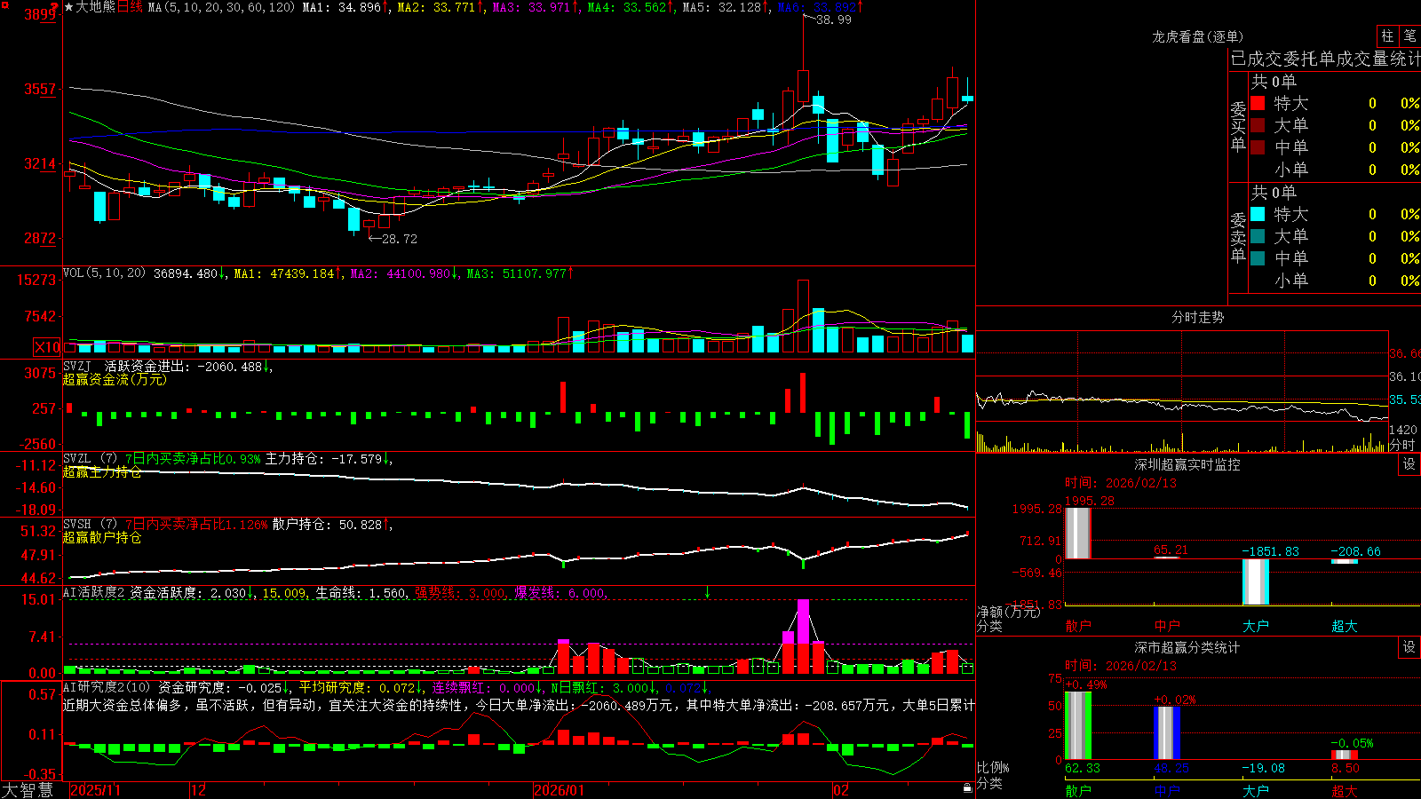
Task: Click 主力持仓: -17.579 value
Action: [323, 459]
